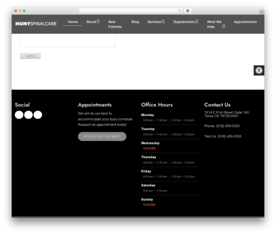Open the Services menu item
276x234 pixels.
point(154,22)
